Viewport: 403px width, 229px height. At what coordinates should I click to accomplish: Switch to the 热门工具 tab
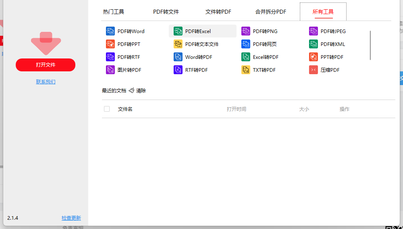pos(114,12)
